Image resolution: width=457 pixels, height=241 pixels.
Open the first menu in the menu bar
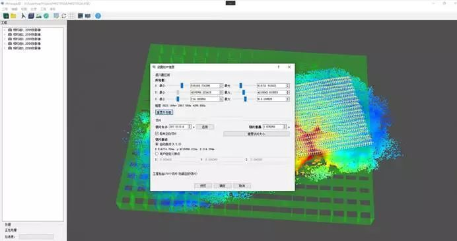[5, 9]
